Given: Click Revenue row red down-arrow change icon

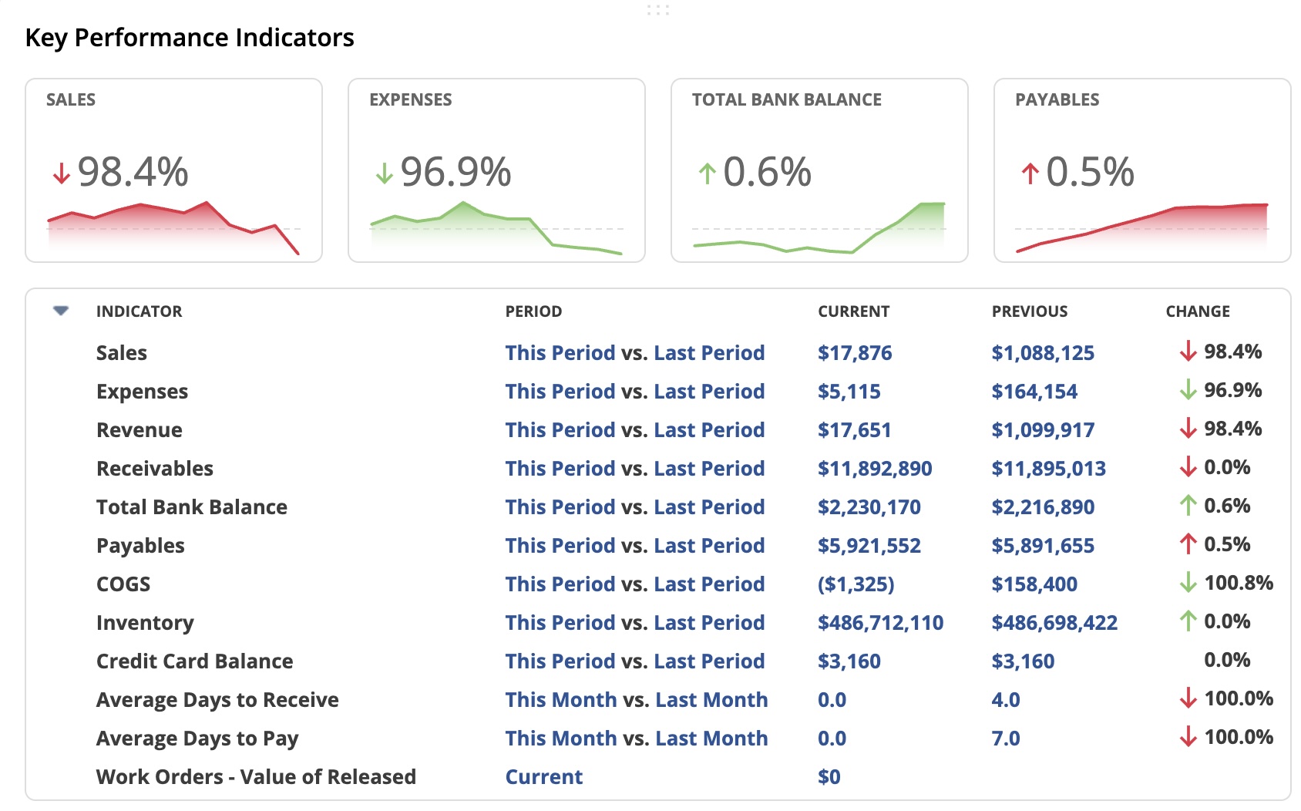Looking at the screenshot, I should tap(1188, 429).
